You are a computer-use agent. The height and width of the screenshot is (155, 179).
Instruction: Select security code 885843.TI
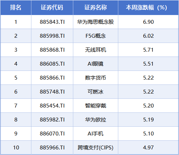point(52,22)
